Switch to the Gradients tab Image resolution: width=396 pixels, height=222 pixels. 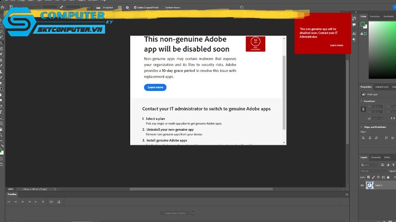click(389, 16)
